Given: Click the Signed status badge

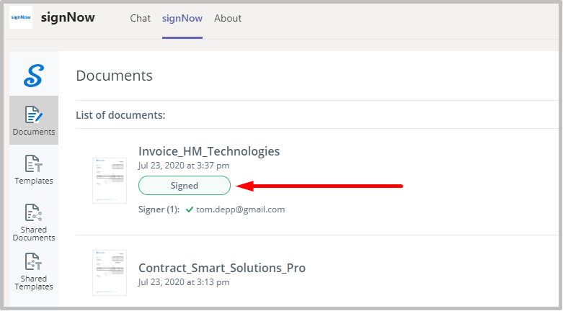Looking at the screenshot, I should [x=185, y=186].
